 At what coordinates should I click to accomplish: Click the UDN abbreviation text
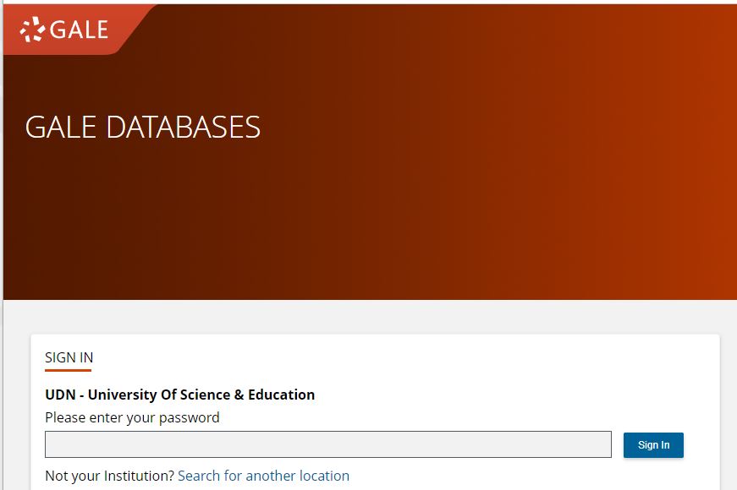point(60,395)
